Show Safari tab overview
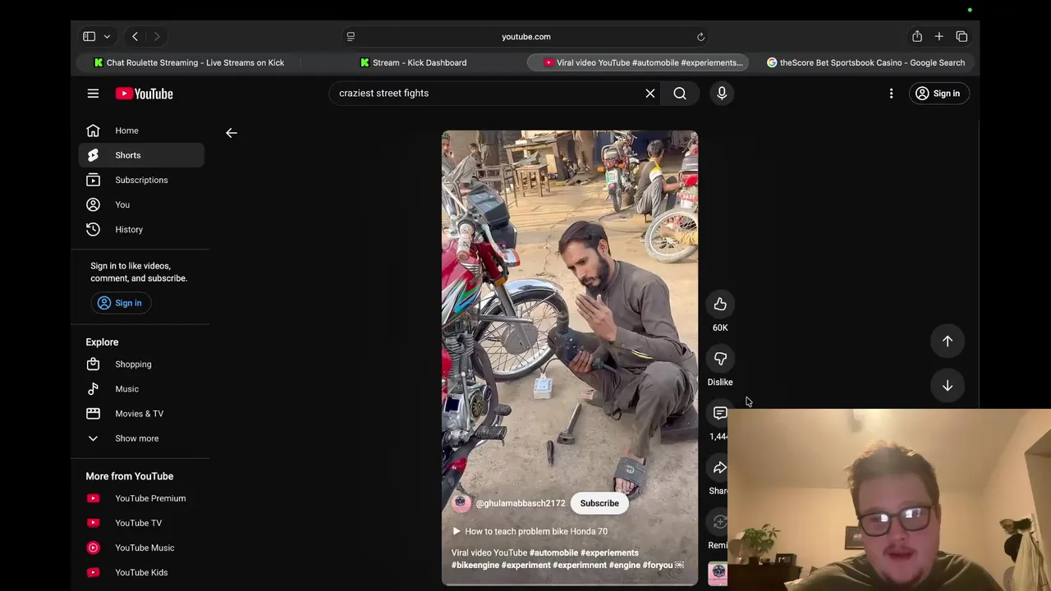The height and width of the screenshot is (591, 1051). coord(962,37)
